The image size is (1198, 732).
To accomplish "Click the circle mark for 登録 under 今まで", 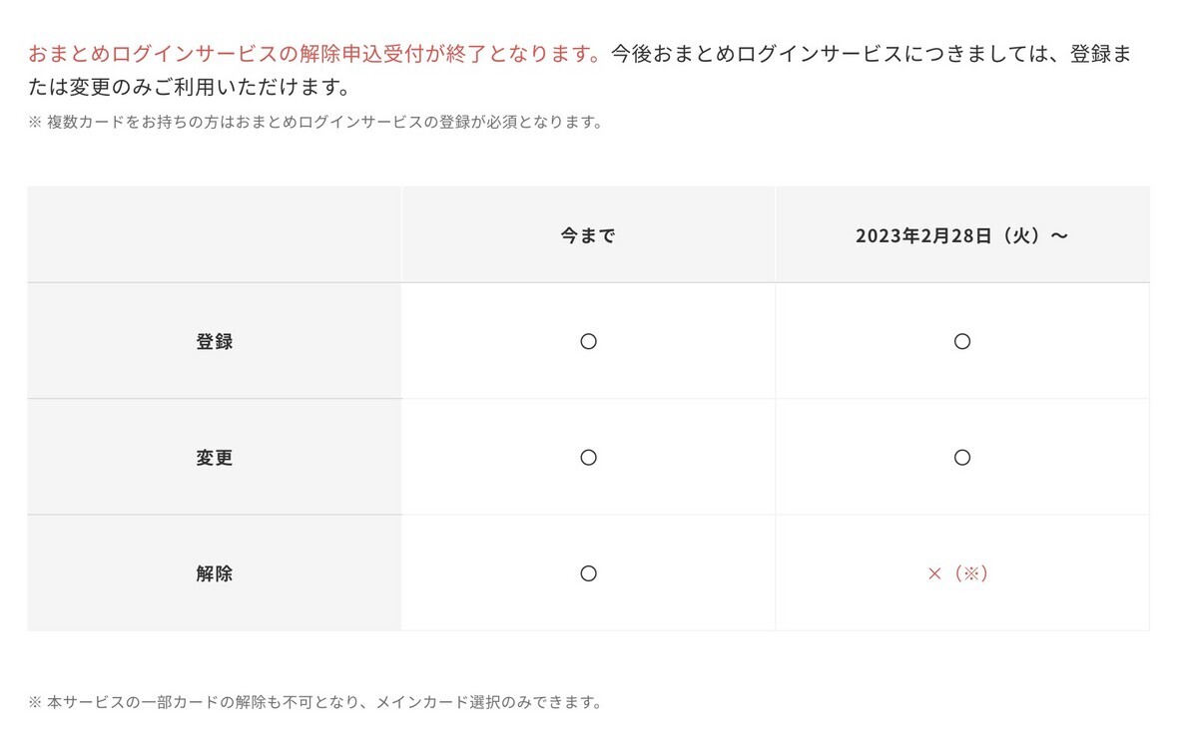I will [x=588, y=341].
